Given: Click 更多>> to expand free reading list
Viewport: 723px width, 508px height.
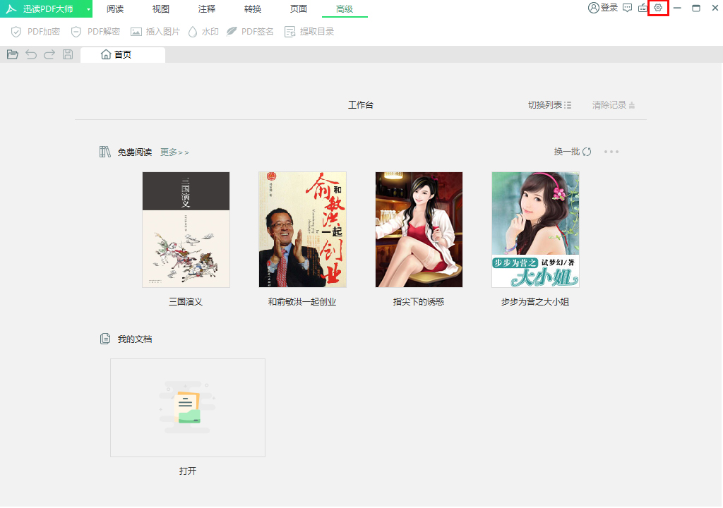Looking at the screenshot, I should (x=173, y=152).
